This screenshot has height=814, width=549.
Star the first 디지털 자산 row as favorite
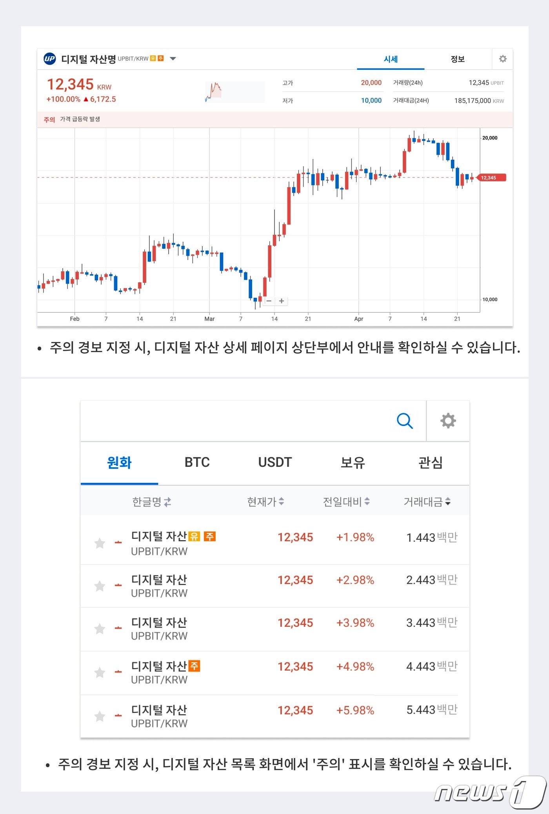click(x=99, y=544)
